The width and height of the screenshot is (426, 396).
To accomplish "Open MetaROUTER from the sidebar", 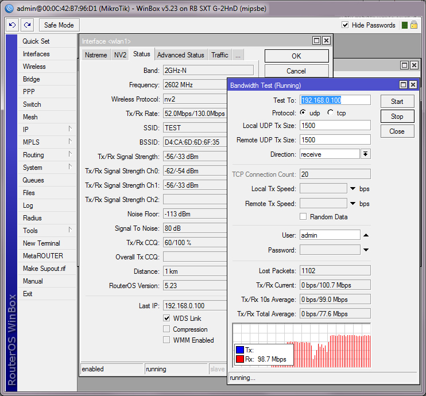I will pos(47,255).
